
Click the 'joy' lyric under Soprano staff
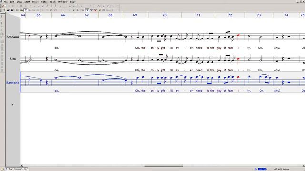tap(219, 48)
